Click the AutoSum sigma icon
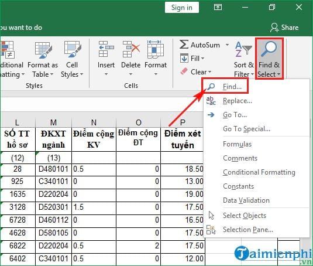The width and height of the screenshot is (313, 266). (x=184, y=45)
